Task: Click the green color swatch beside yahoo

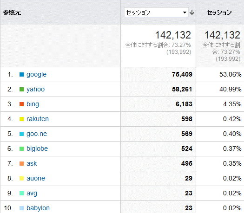Action: point(21,90)
